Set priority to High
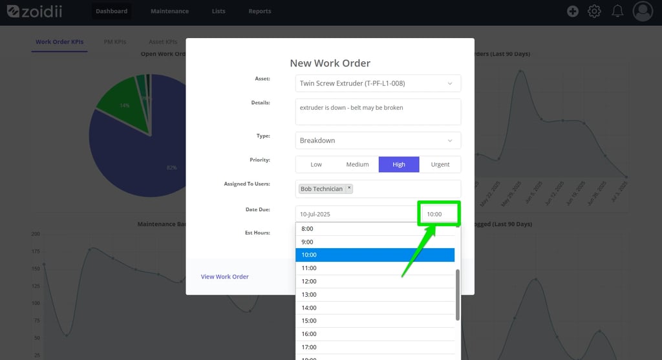Viewport: 662px width, 360px height. 399,165
